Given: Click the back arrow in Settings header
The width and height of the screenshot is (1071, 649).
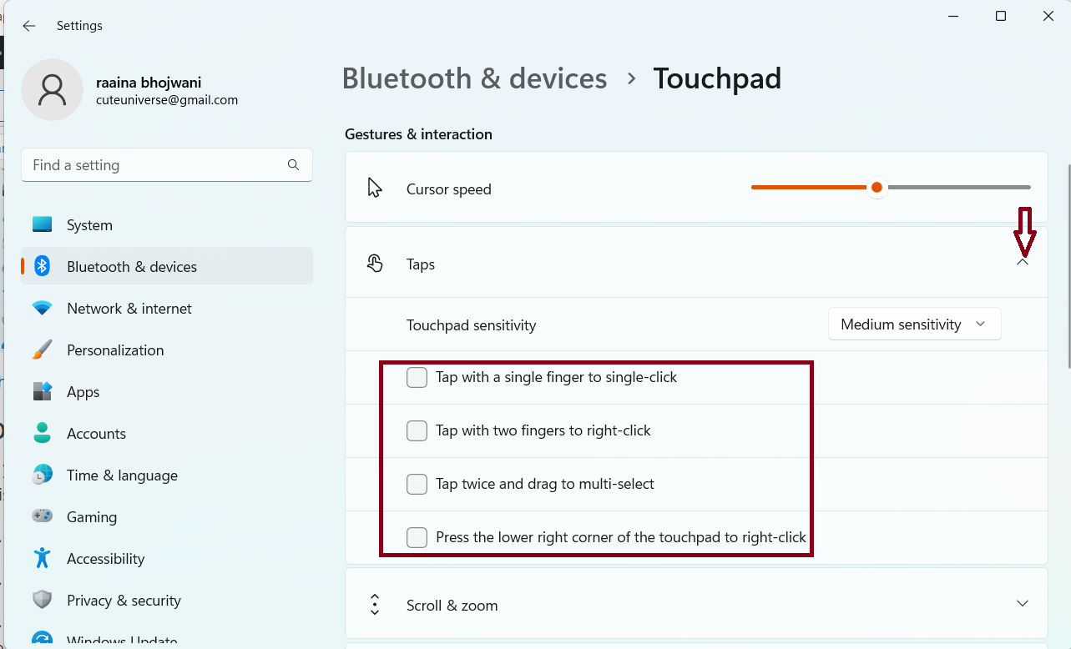Looking at the screenshot, I should pyautogui.click(x=29, y=26).
